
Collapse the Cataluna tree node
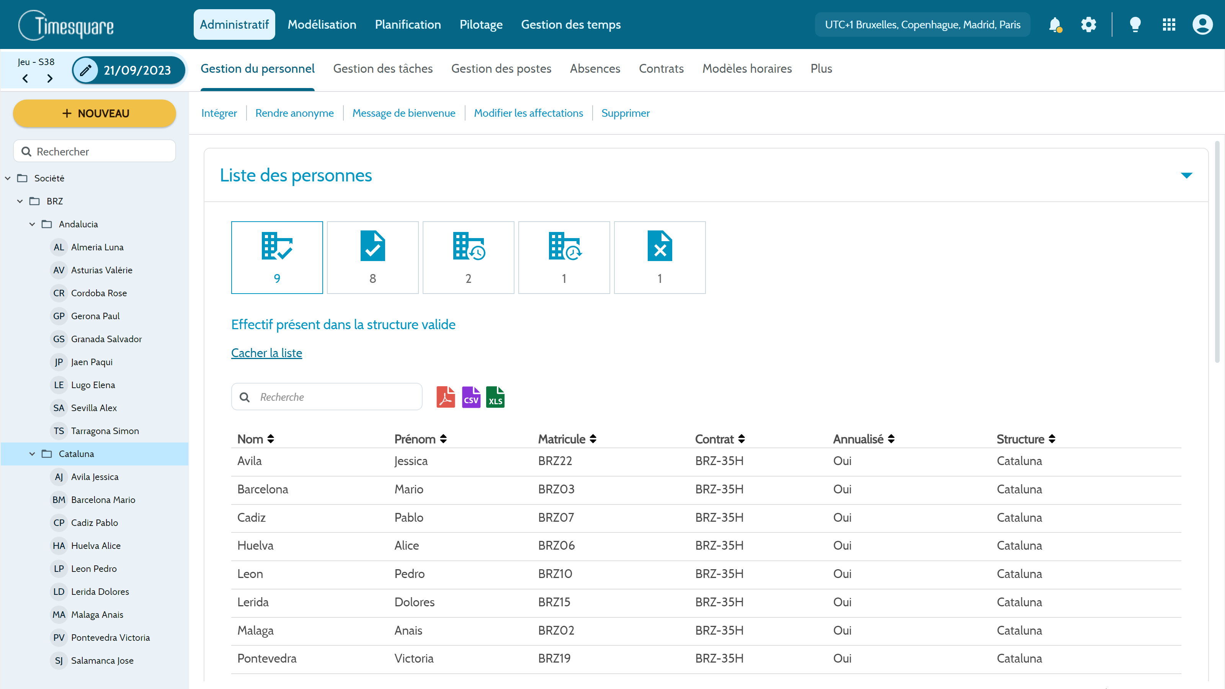pyautogui.click(x=32, y=454)
